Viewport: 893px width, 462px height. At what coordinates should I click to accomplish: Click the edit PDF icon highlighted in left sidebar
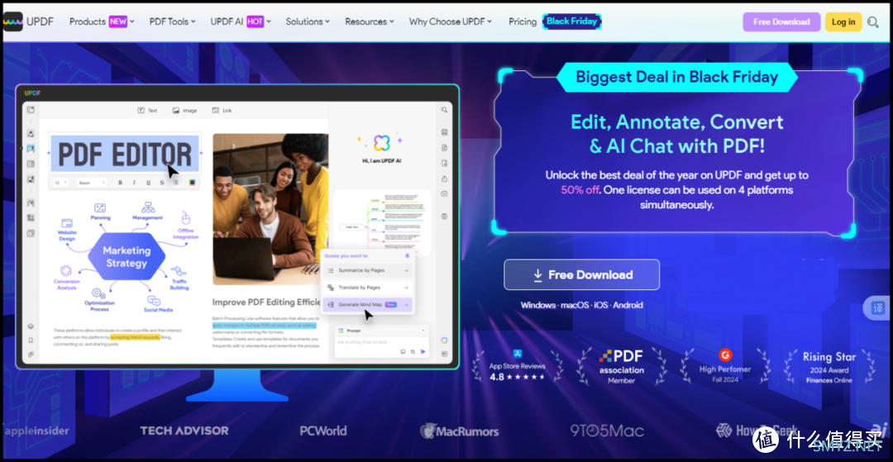click(31, 149)
